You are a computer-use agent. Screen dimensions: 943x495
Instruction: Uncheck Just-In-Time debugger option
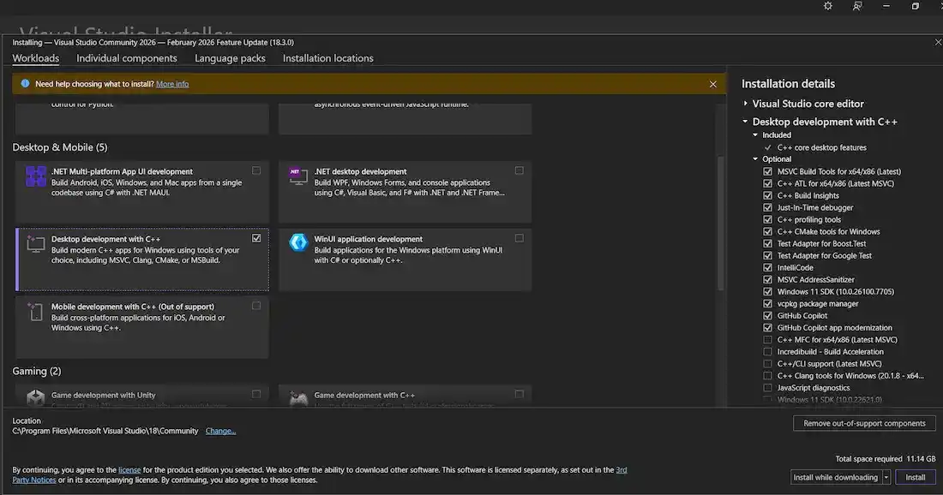767,207
